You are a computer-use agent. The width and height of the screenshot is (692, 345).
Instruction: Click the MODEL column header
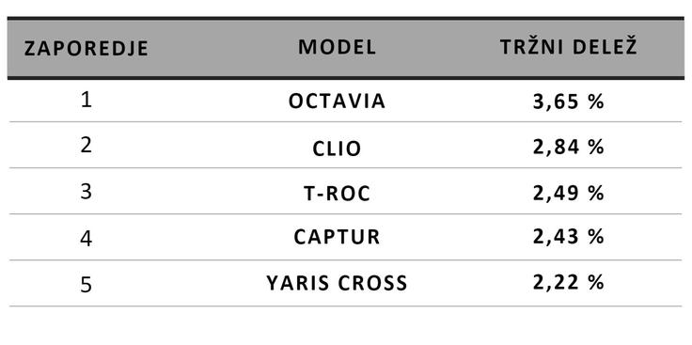point(338,47)
